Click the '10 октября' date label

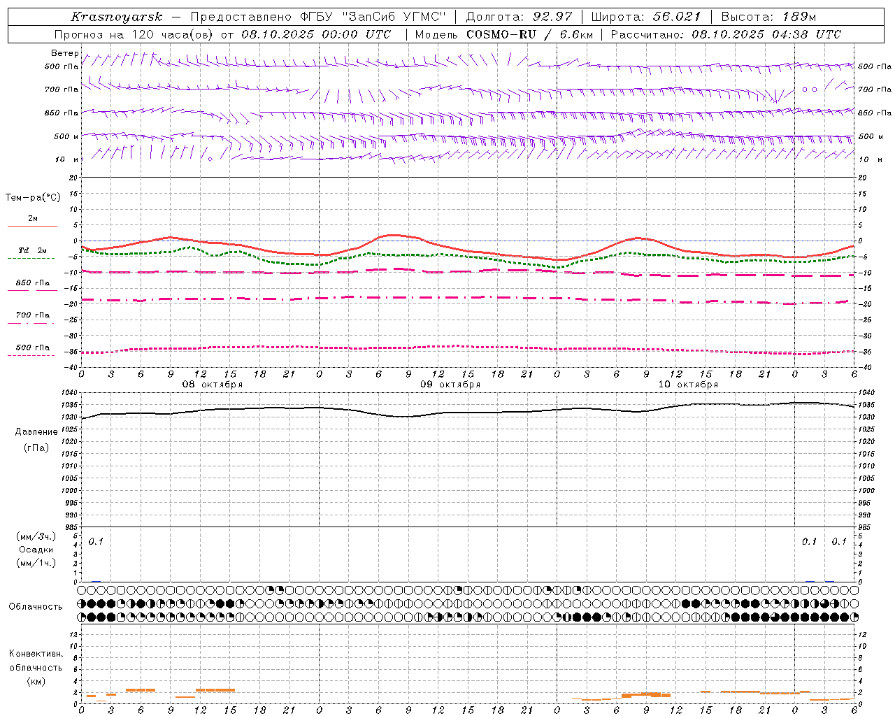[x=688, y=385]
